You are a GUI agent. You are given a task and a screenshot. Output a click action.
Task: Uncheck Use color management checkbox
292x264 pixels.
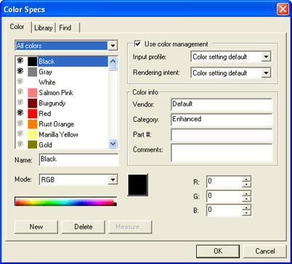tap(137, 44)
